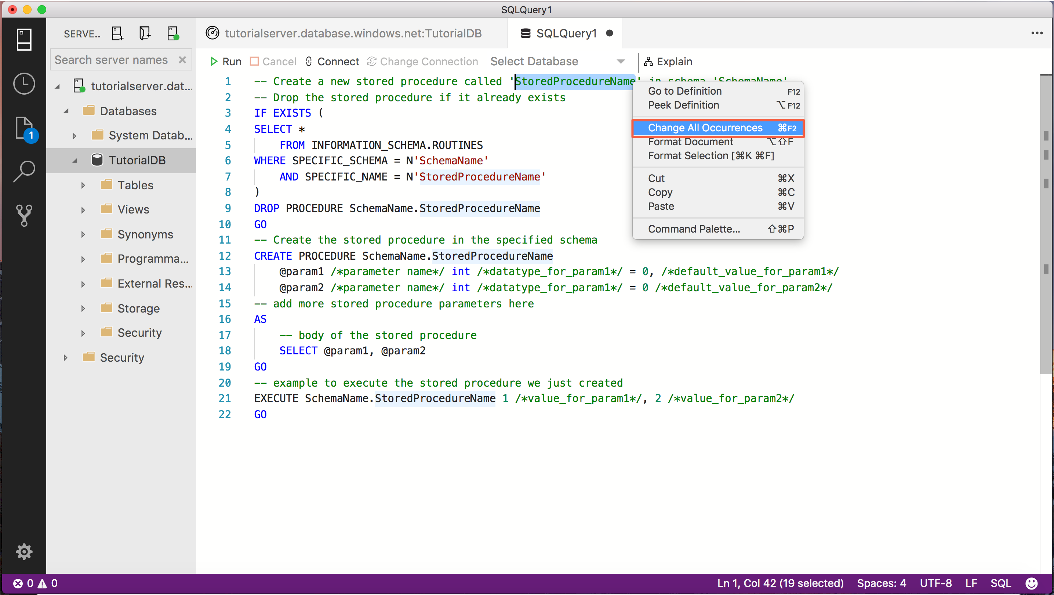Expand the Programmable items folder
1054x595 pixels.
point(83,258)
